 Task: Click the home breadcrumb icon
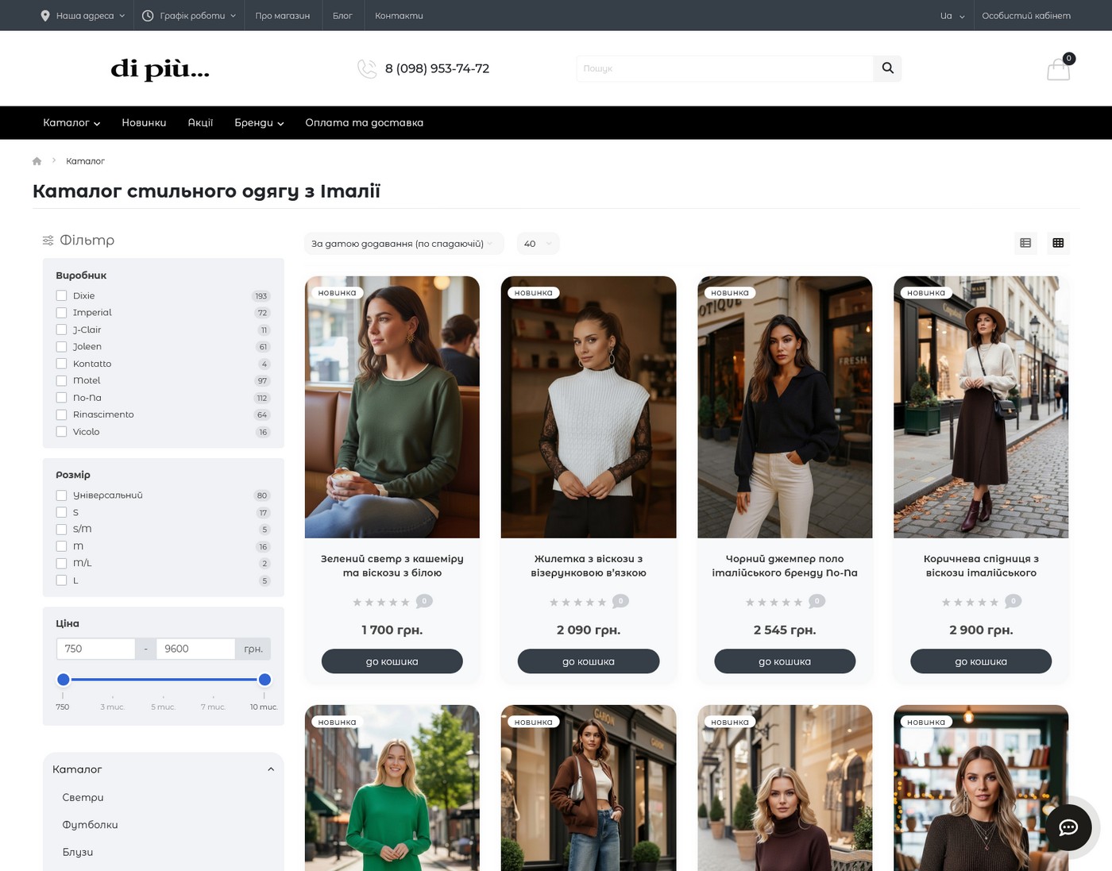point(37,161)
